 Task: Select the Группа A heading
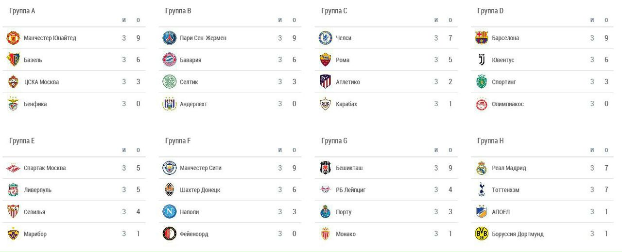point(22,11)
